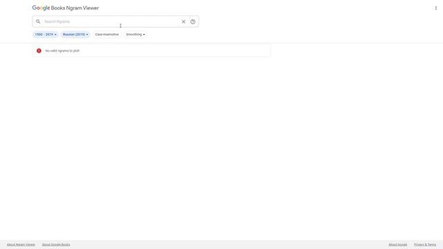
Task: Clear the search field with X icon
Action: 183,21
